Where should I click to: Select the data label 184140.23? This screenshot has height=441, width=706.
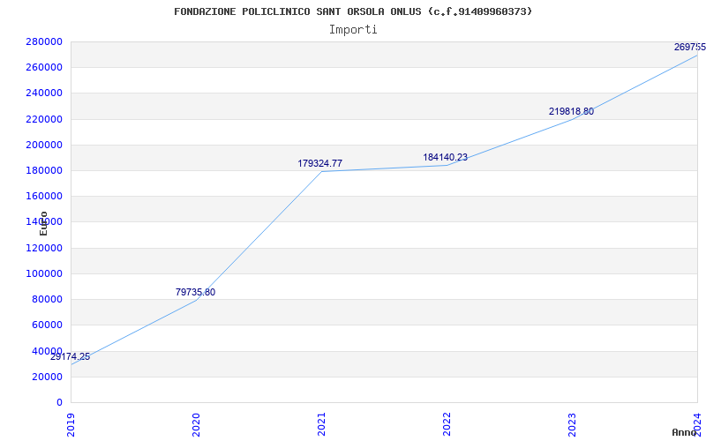(x=446, y=157)
